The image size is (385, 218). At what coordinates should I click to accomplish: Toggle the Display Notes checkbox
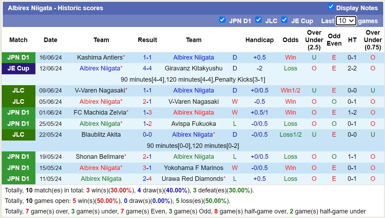point(330,6)
